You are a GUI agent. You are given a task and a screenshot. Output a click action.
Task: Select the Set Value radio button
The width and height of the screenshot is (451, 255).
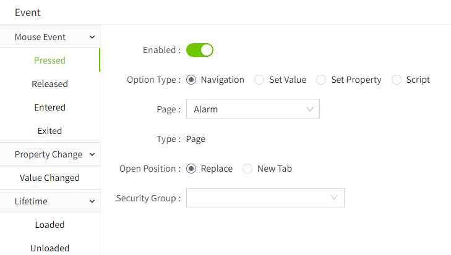click(x=259, y=80)
